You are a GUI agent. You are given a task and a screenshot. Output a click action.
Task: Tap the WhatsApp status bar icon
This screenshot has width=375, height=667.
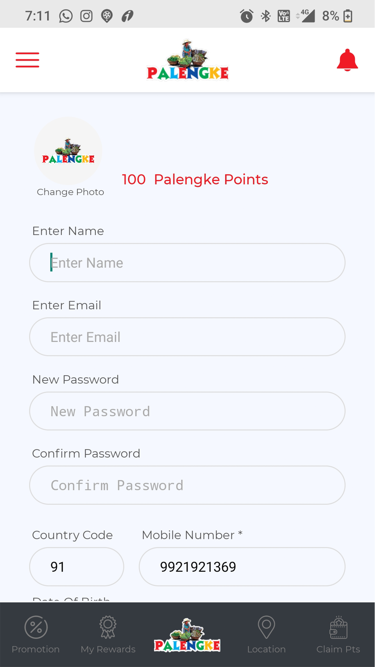(66, 16)
